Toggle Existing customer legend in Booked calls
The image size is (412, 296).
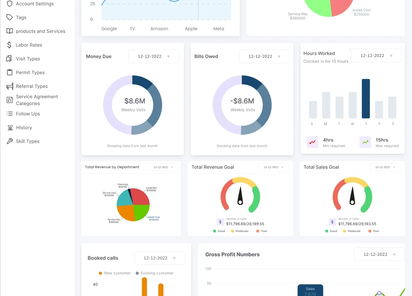(x=154, y=273)
